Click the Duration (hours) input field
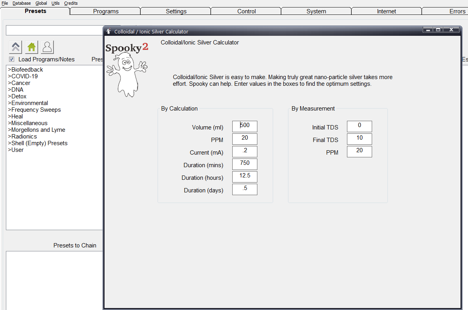 [245, 177]
